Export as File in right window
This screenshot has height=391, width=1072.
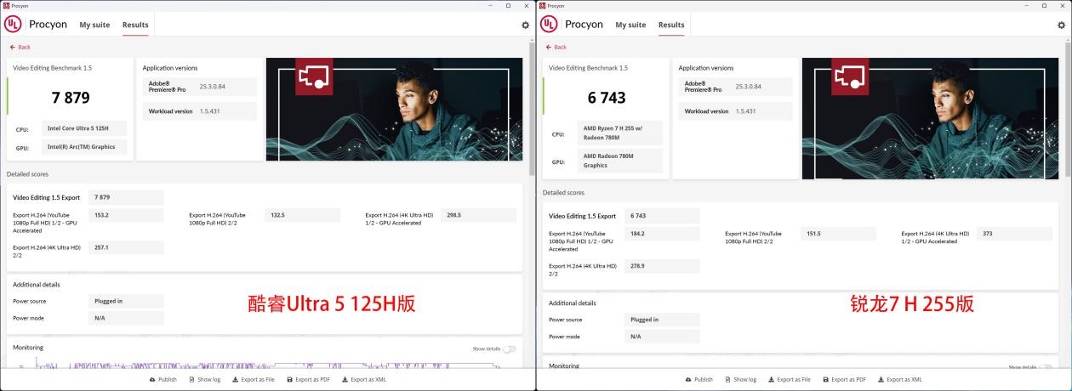790,379
